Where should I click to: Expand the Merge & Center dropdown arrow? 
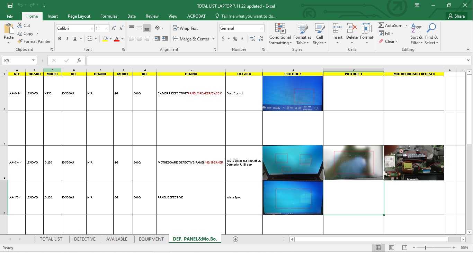(213, 39)
